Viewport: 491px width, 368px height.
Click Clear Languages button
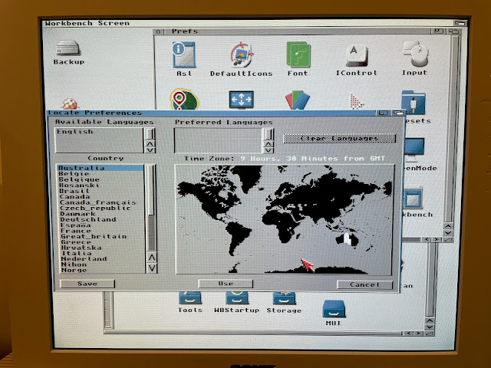click(340, 138)
